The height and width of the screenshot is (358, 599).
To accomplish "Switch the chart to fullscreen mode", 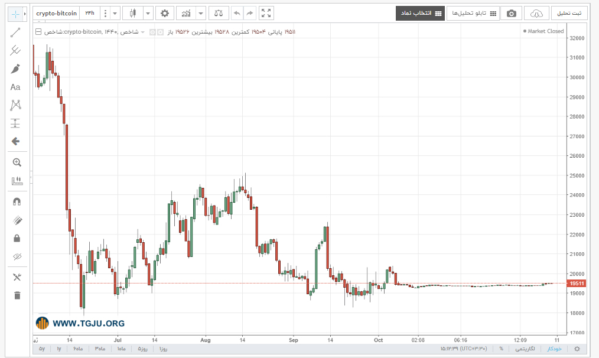I will (x=266, y=14).
